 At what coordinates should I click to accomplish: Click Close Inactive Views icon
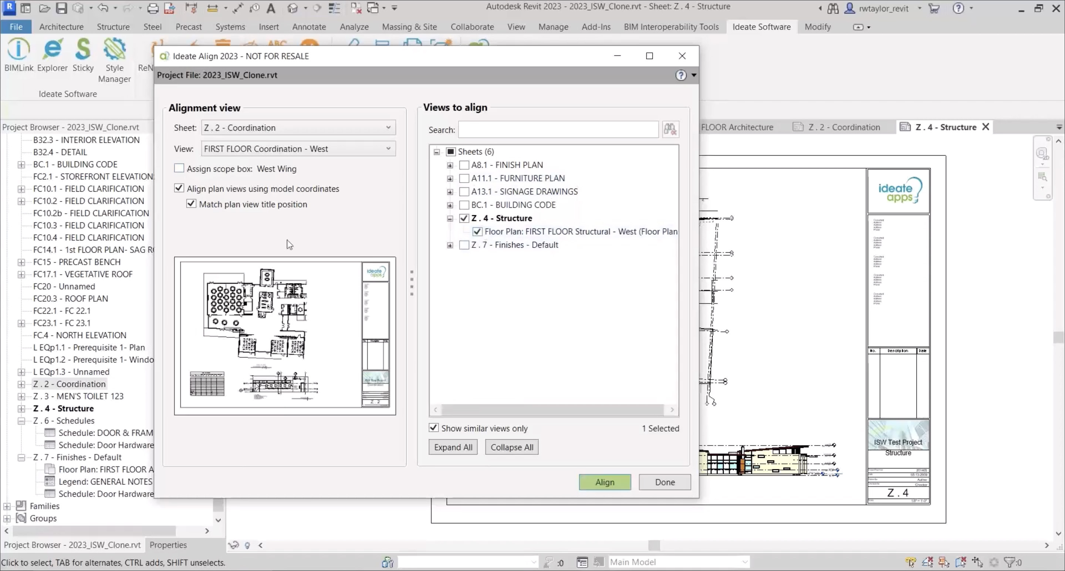click(x=356, y=8)
